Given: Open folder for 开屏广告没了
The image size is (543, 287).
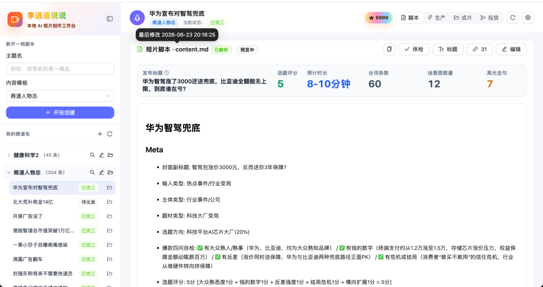Looking at the screenshot, I should (110, 216).
